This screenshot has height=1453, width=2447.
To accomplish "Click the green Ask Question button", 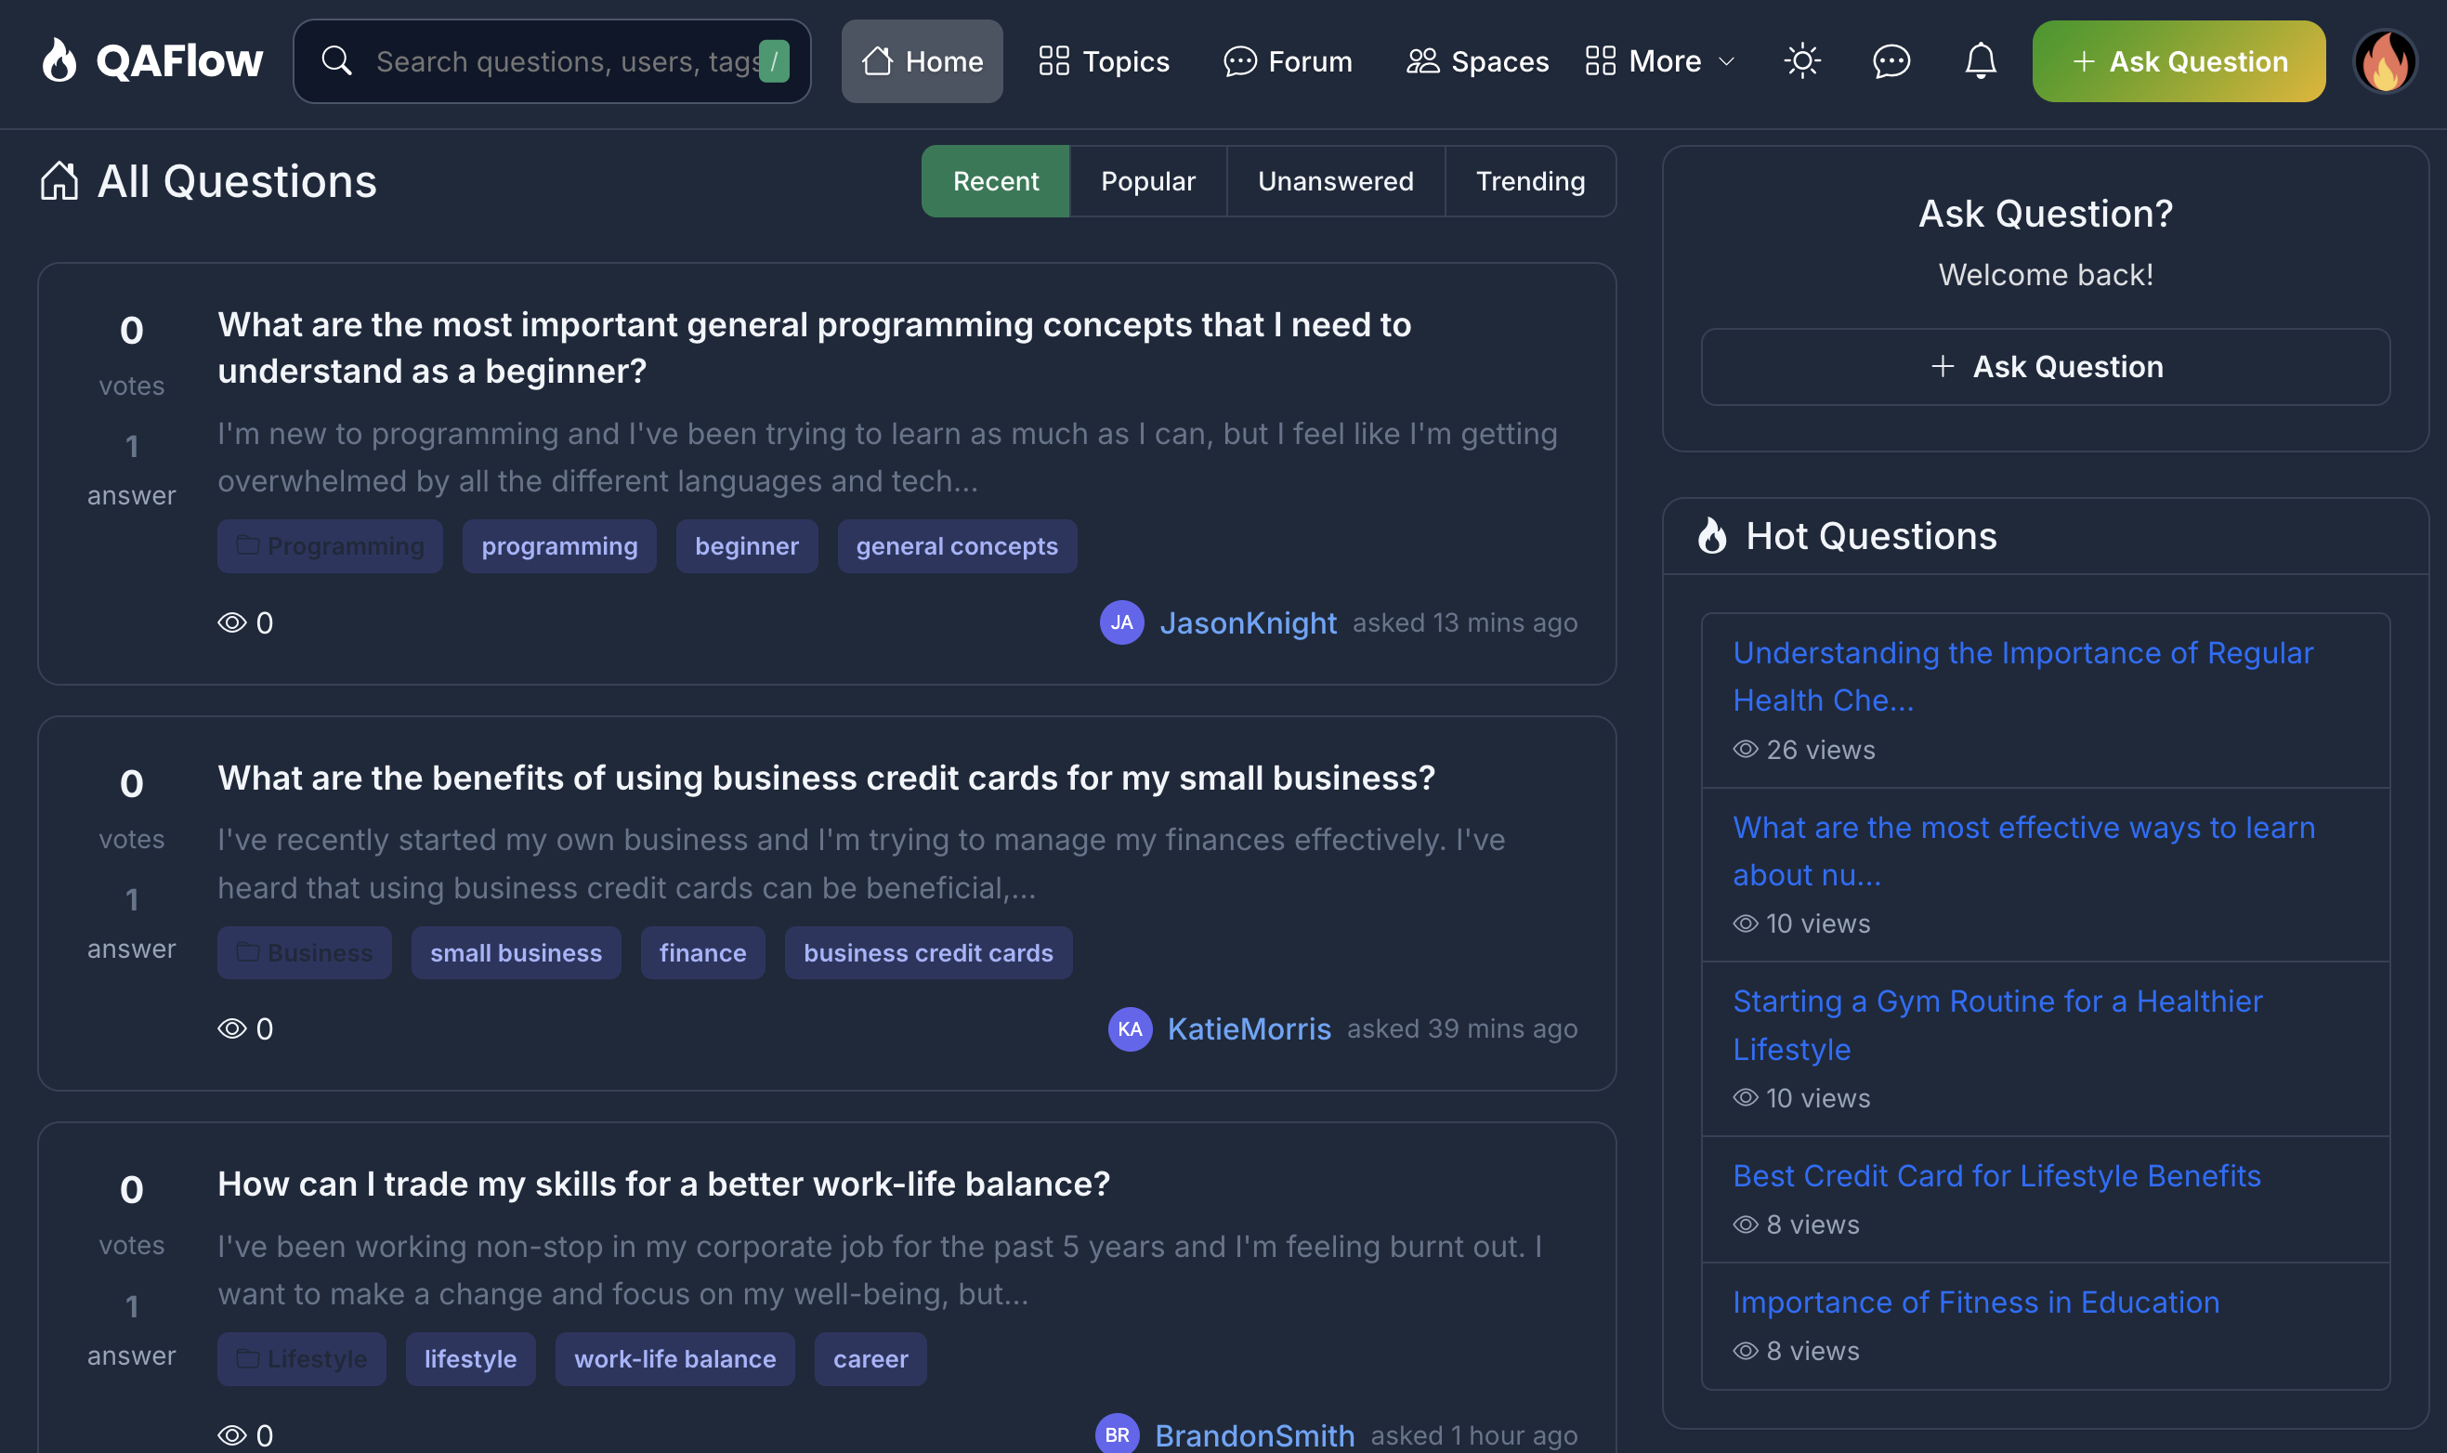I will pos(2178,60).
